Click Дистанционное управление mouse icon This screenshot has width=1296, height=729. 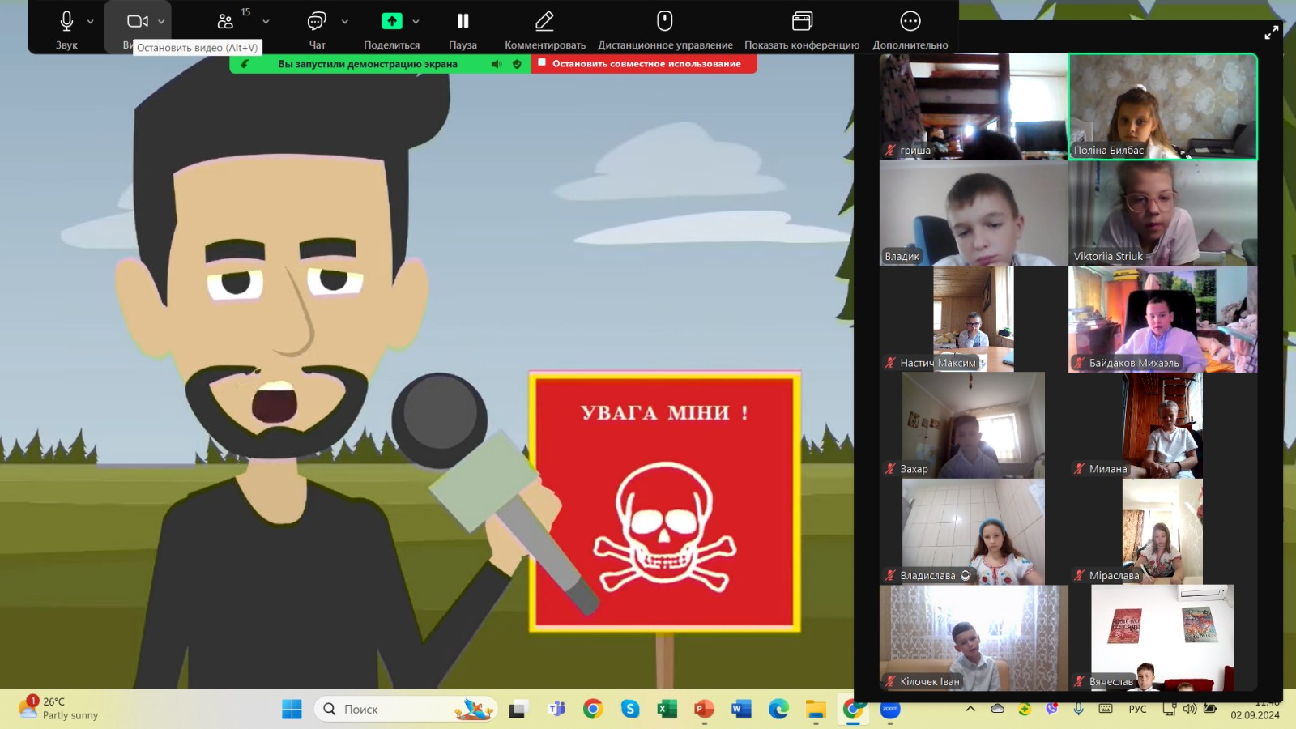click(x=664, y=22)
